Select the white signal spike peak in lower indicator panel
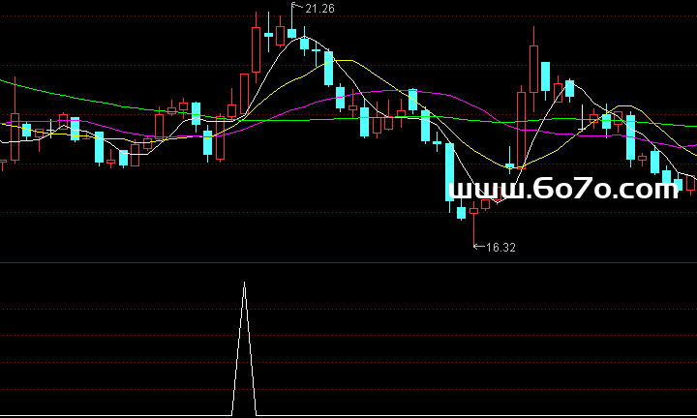The width and height of the screenshot is (697, 418). coord(244,348)
